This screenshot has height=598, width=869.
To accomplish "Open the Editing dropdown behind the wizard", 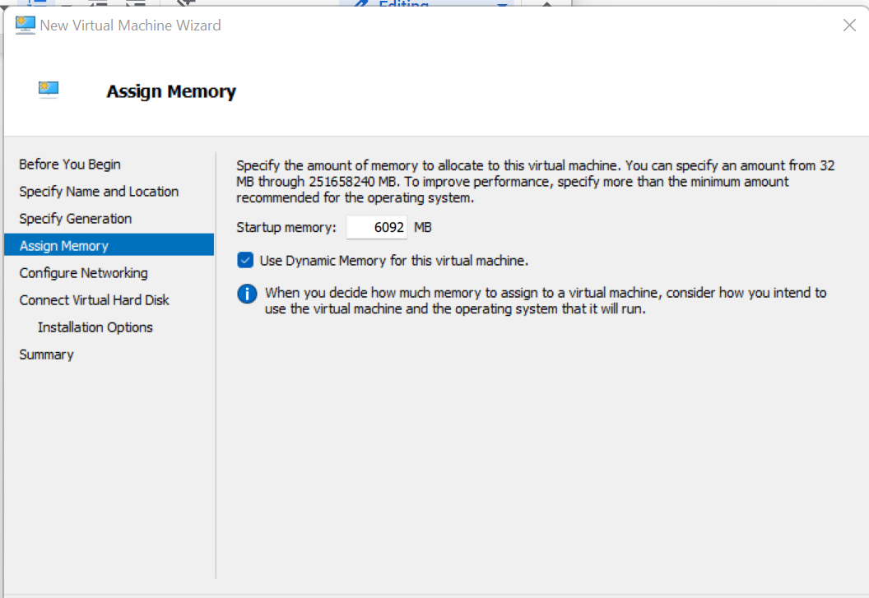I will (503, 5).
